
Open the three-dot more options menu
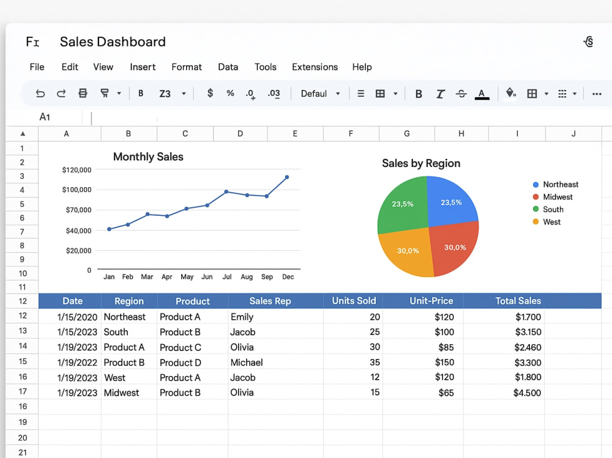(596, 94)
